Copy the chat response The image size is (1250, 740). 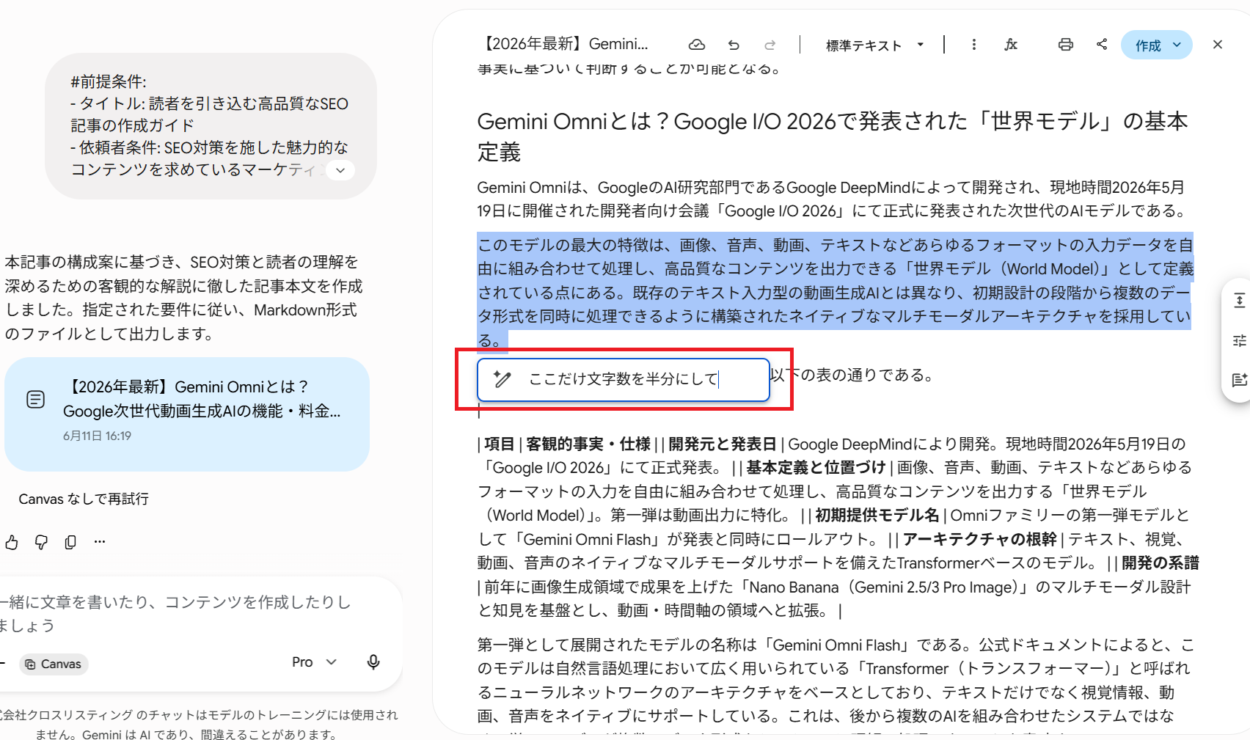point(70,542)
